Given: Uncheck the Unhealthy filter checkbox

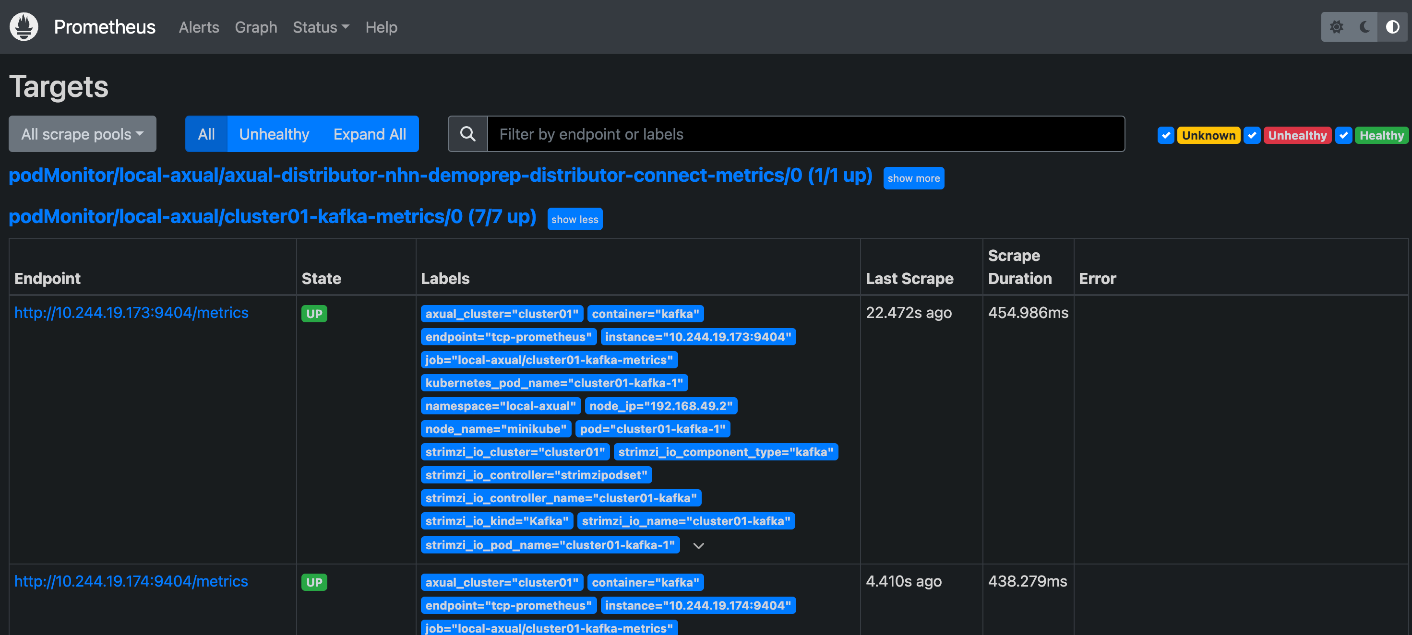Looking at the screenshot, I should (x=1252, y=135).
